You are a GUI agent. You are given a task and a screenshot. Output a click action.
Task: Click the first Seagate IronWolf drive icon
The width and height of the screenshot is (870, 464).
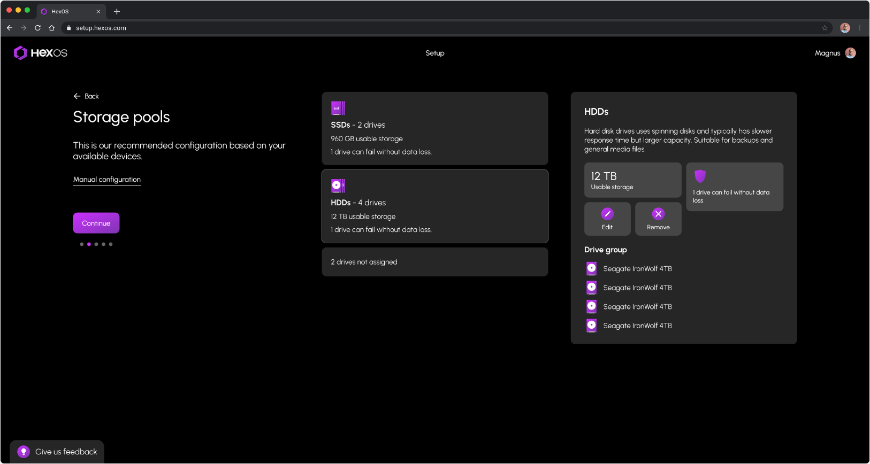coord(591,268)
